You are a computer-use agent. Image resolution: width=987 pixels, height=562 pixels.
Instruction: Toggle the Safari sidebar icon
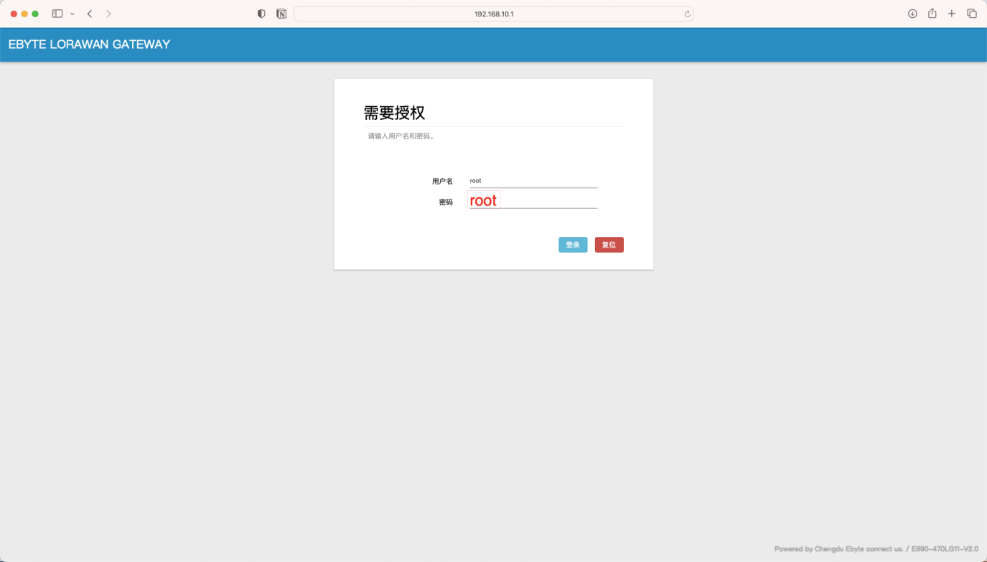(x=57, y=13)
